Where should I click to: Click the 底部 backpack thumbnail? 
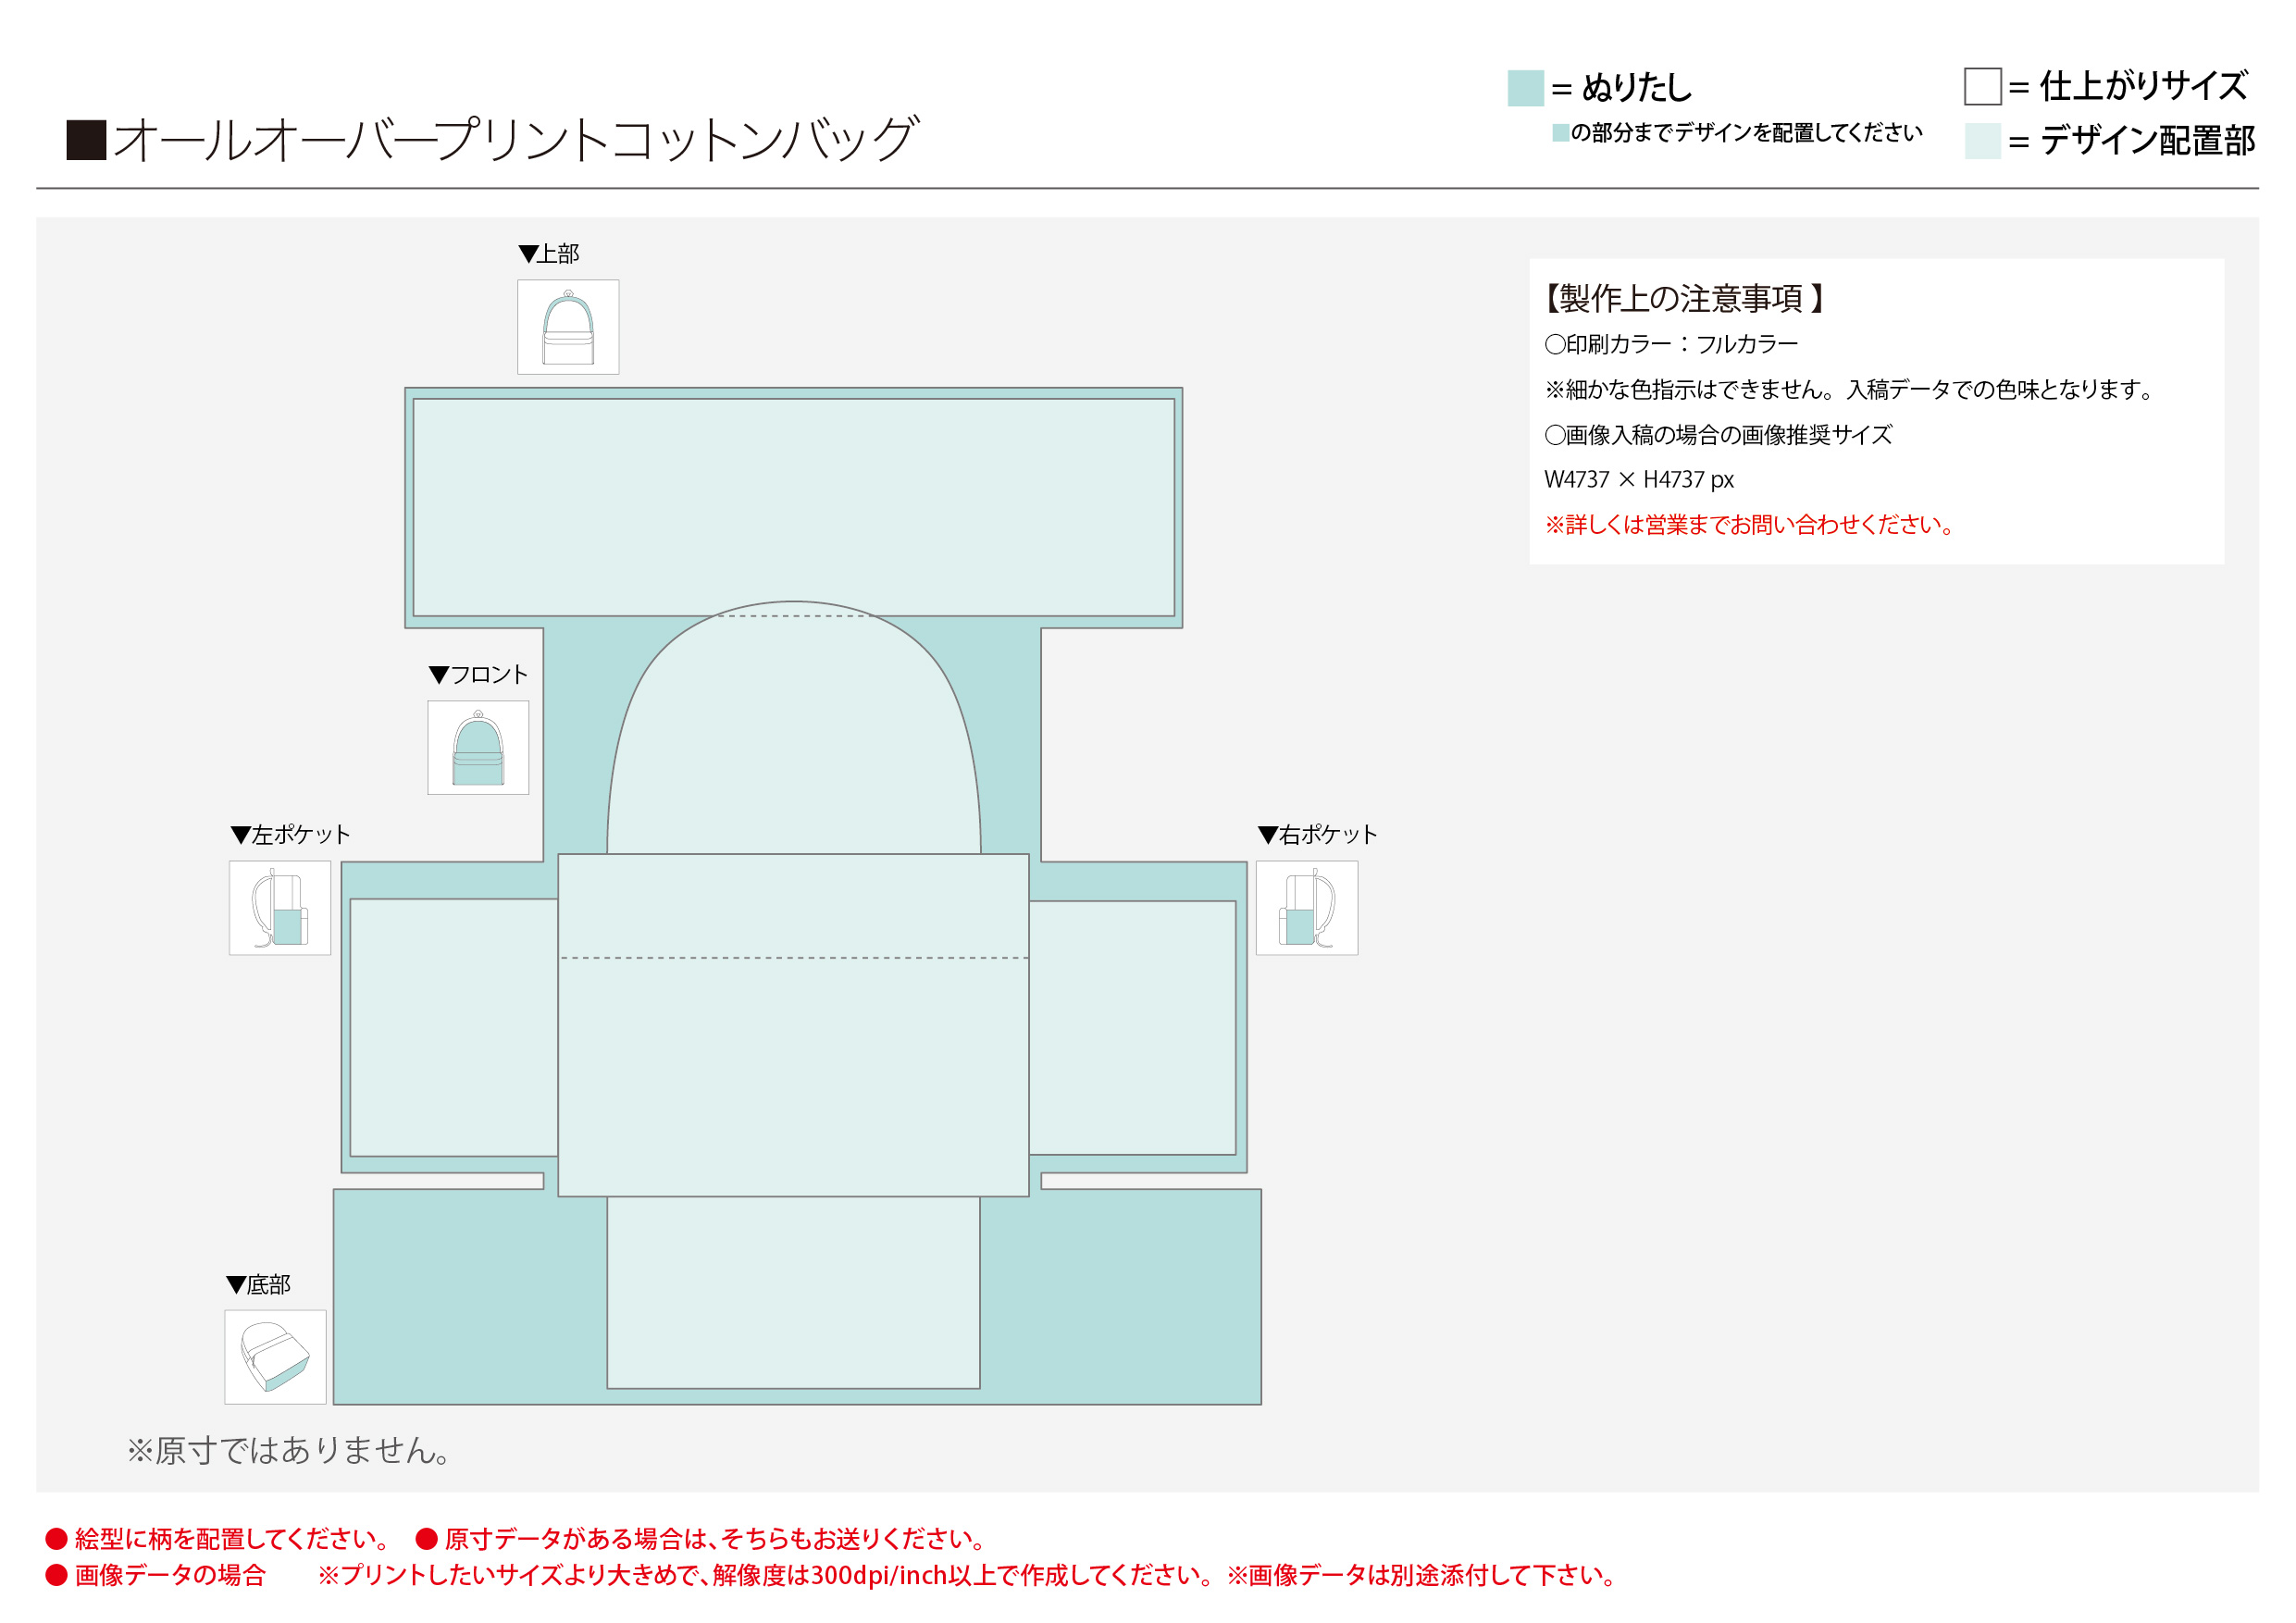point(275,1357)
